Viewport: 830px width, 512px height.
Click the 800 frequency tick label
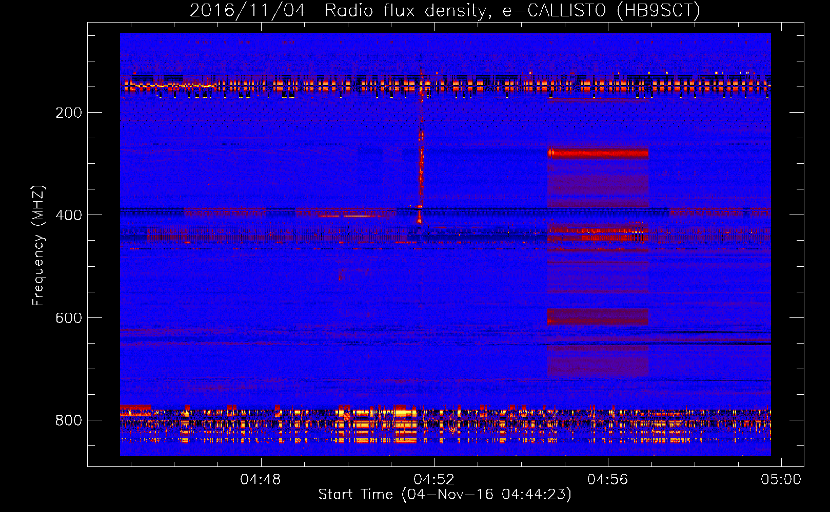click(69, 420)
